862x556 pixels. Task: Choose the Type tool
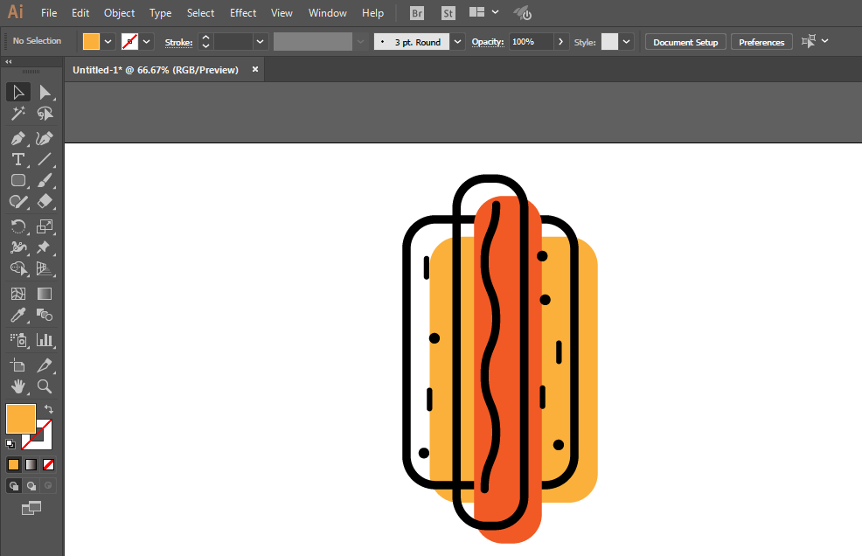(17, 159)
